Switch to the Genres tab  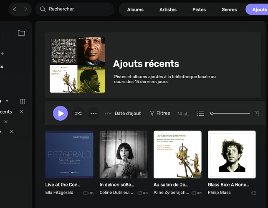point(229,10)
